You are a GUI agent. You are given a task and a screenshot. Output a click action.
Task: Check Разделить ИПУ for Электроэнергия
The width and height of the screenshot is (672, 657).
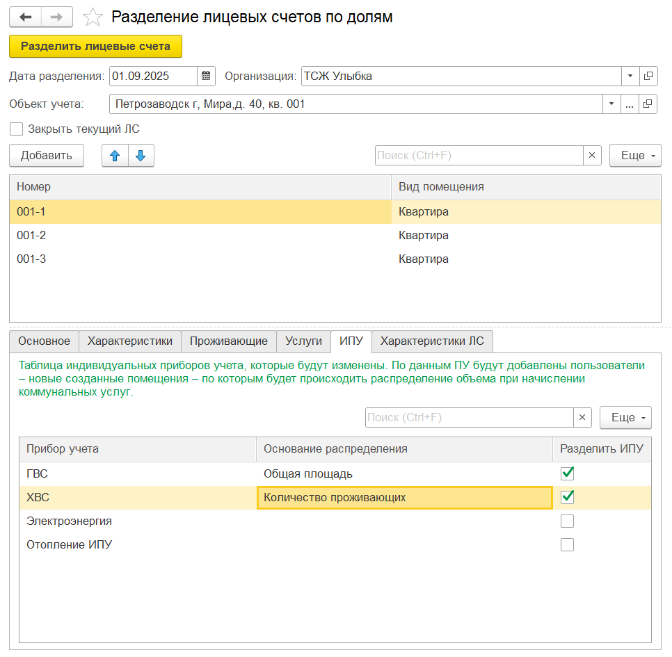click(568, 521)
